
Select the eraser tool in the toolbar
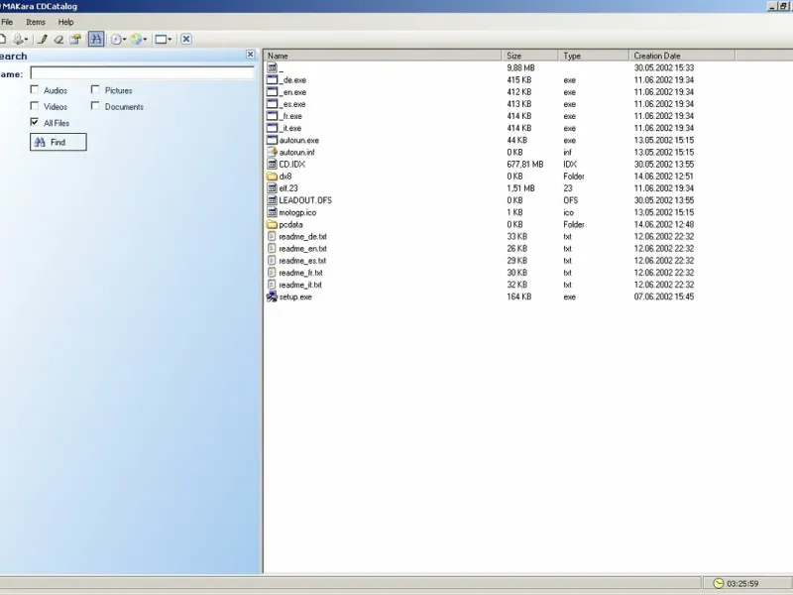point(59,39)
